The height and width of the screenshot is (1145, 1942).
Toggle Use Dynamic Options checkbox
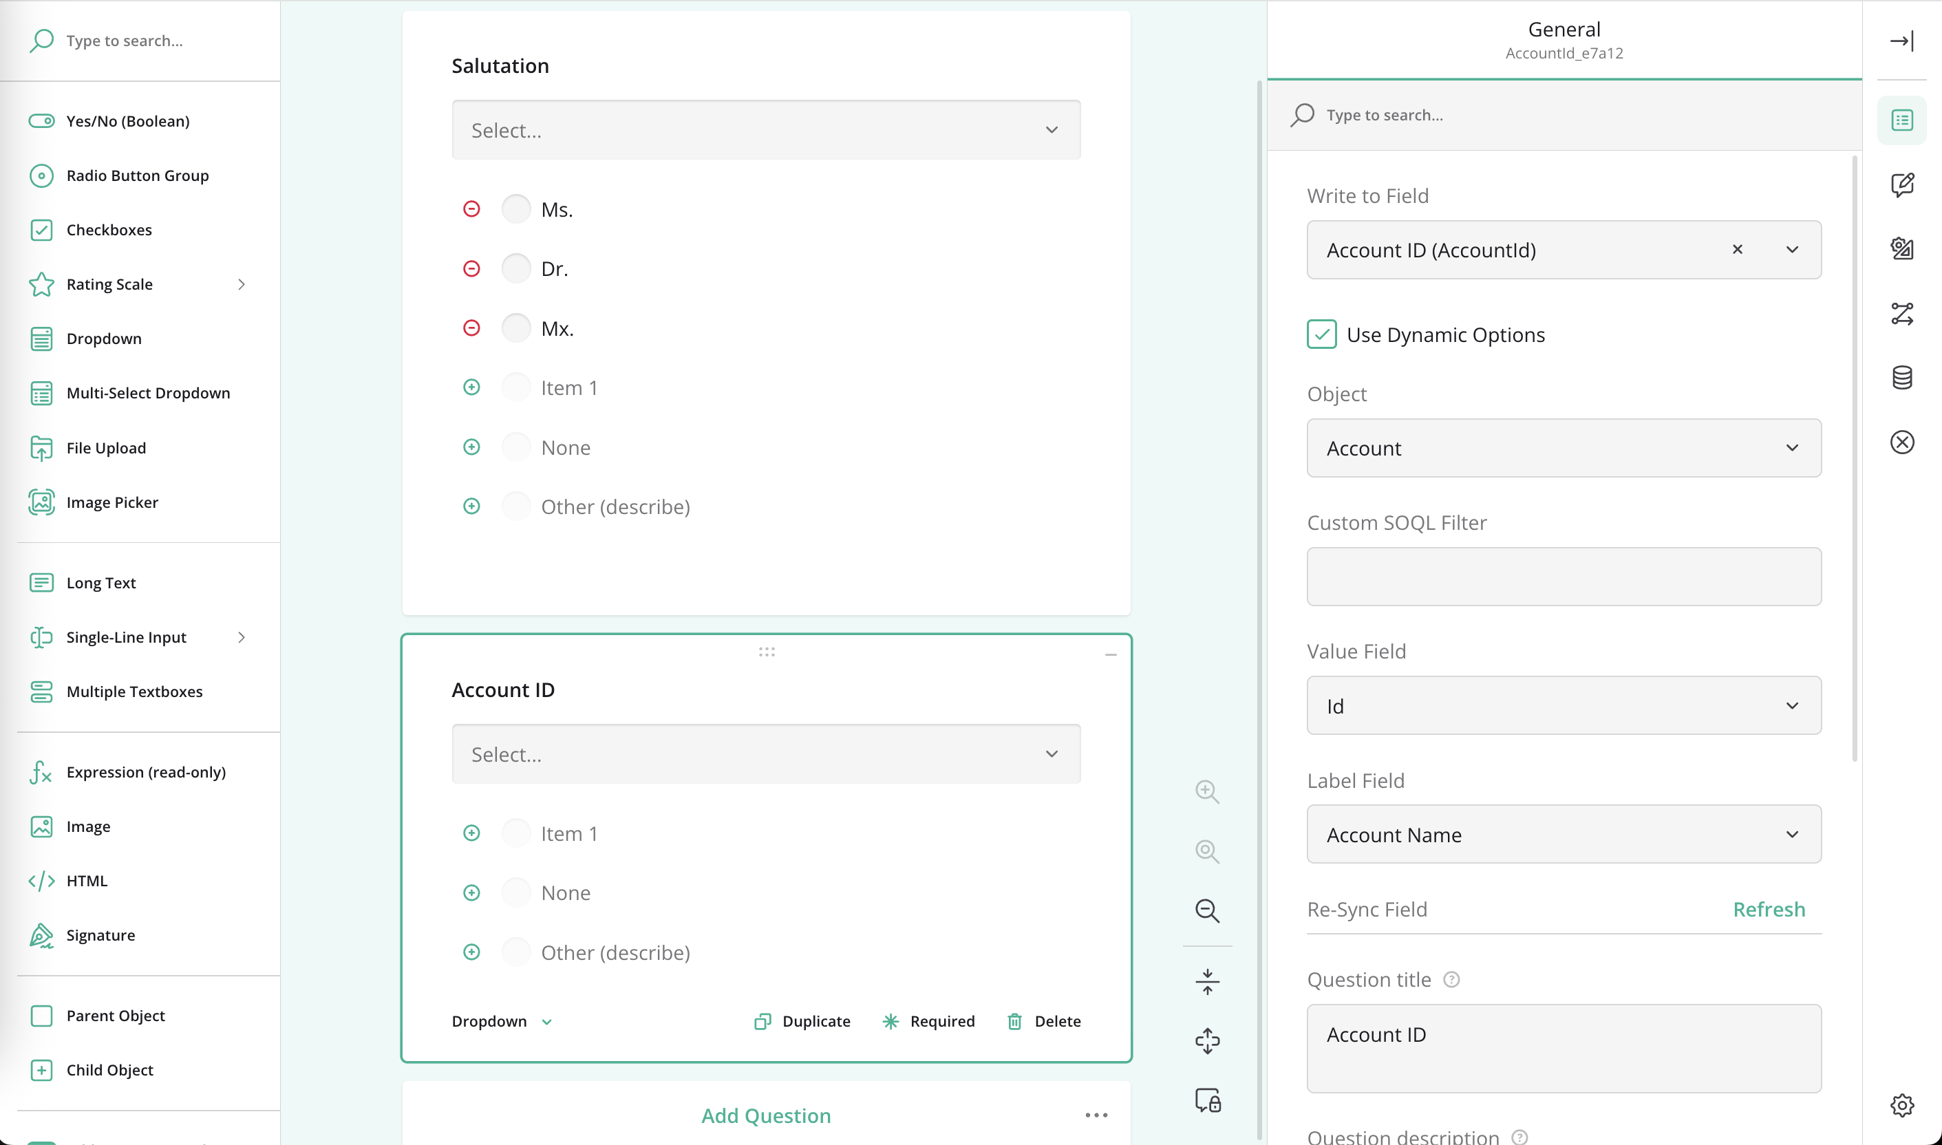[1322, 335]
